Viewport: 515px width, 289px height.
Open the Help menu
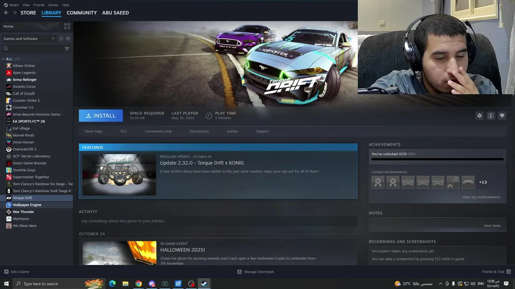coord(66,5)
